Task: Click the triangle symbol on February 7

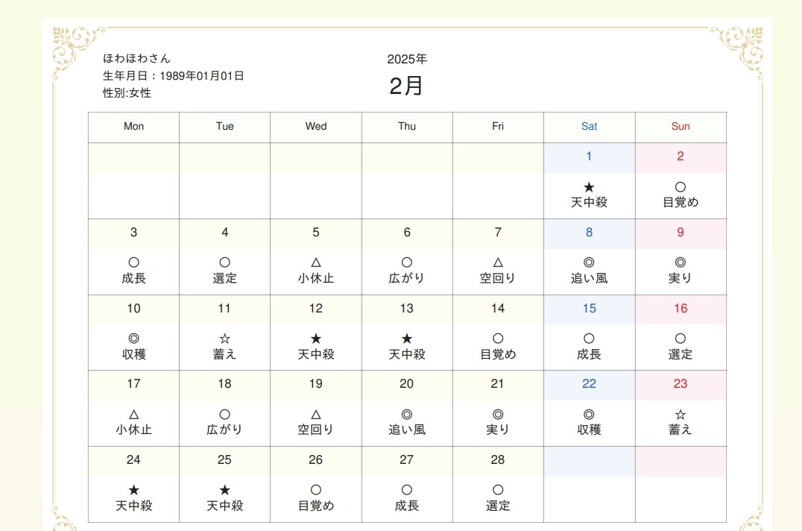Action: (498, 263)
